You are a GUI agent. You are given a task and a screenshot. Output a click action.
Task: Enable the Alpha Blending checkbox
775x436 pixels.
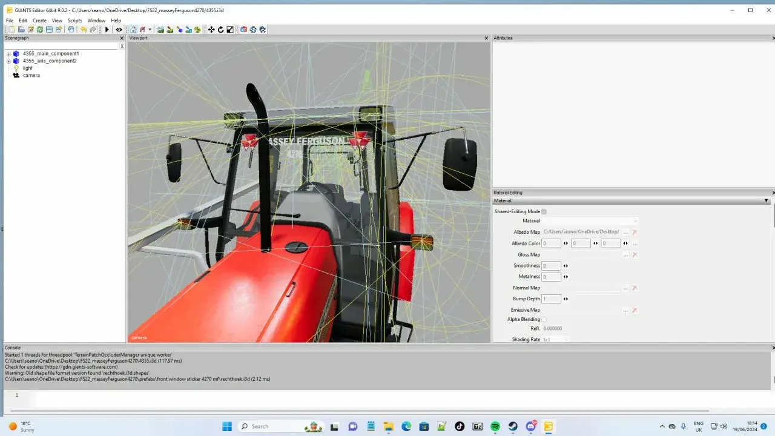(544, 320)
